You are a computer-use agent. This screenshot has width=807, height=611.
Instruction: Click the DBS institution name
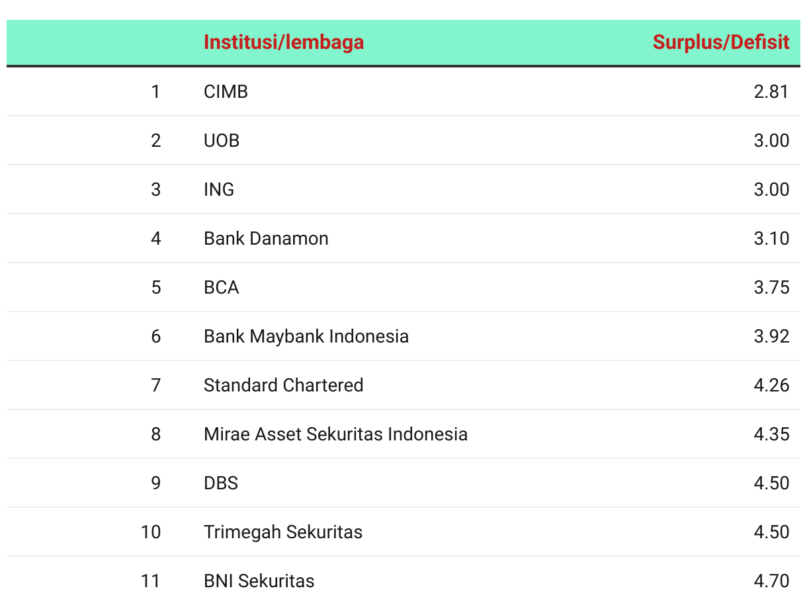coord(221,483)
